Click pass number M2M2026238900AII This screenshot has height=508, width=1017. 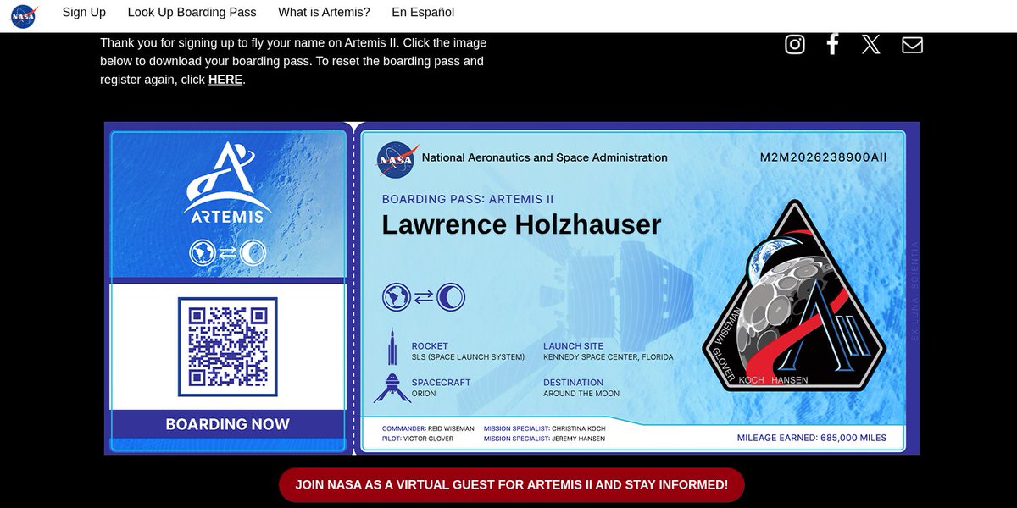[823, 157]
